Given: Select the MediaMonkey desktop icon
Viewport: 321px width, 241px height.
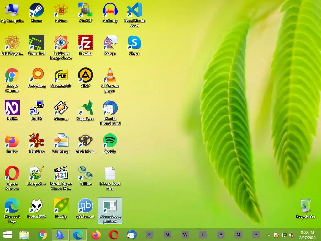Looking at the screenshot, I should 86,143.
